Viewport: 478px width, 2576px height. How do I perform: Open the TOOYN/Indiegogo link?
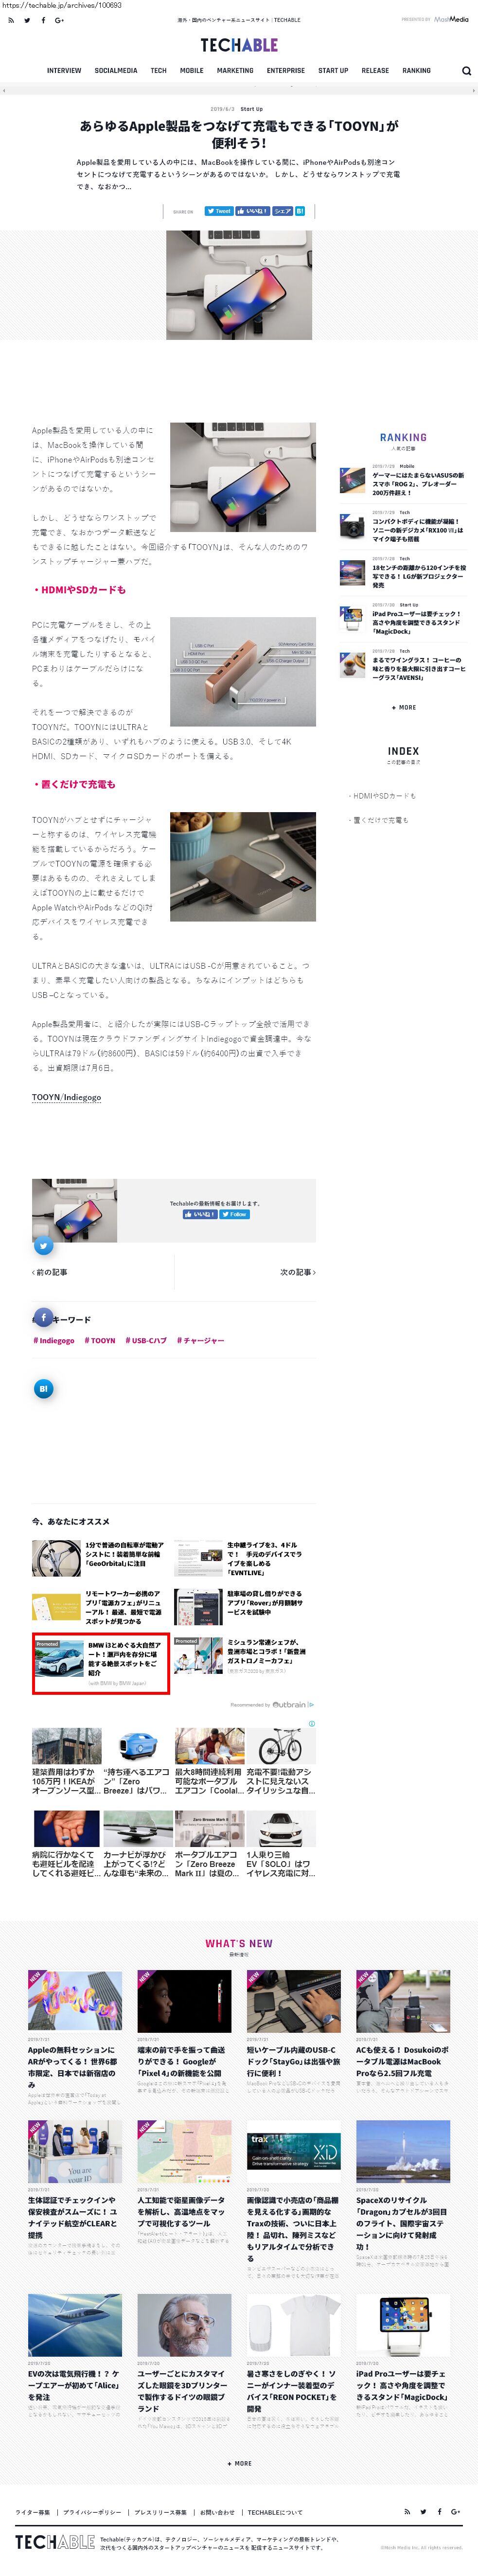66,1097
